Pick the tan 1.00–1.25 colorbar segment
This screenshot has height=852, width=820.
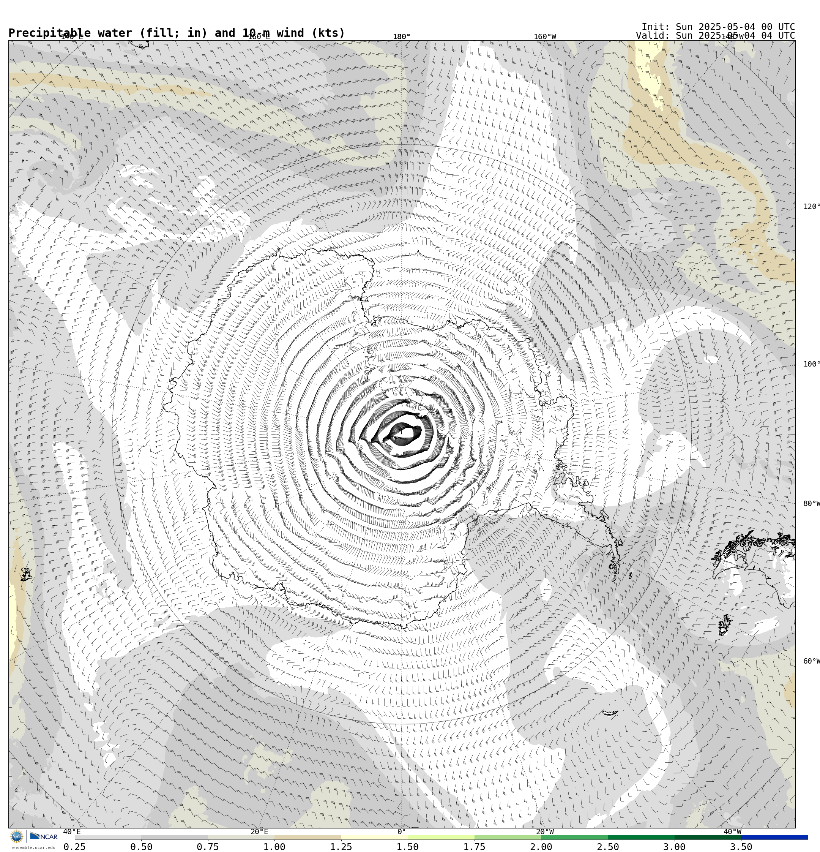click(x=307, y=837)
